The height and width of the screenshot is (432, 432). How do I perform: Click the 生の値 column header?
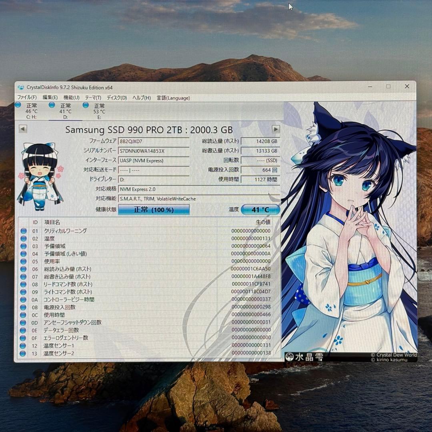click(x=263, y=222)
